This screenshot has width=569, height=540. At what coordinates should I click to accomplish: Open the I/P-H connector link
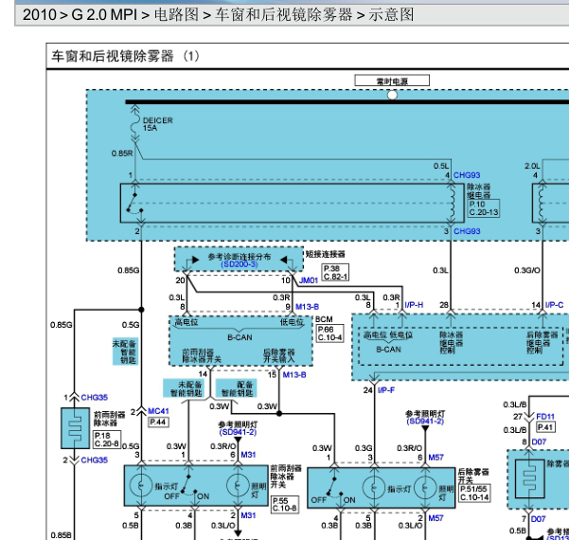tap(414, 305)
